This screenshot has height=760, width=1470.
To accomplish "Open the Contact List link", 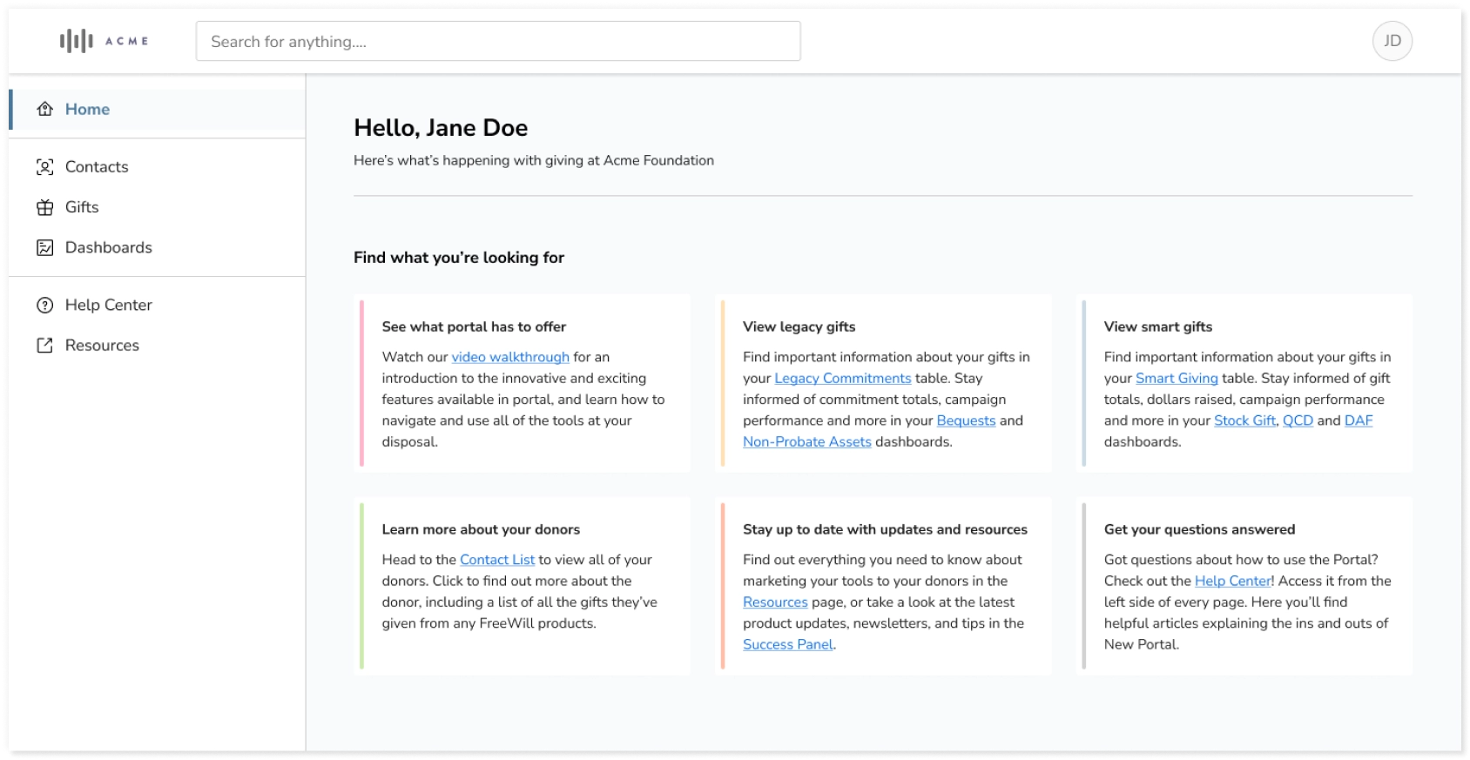I will coord(496,560).
